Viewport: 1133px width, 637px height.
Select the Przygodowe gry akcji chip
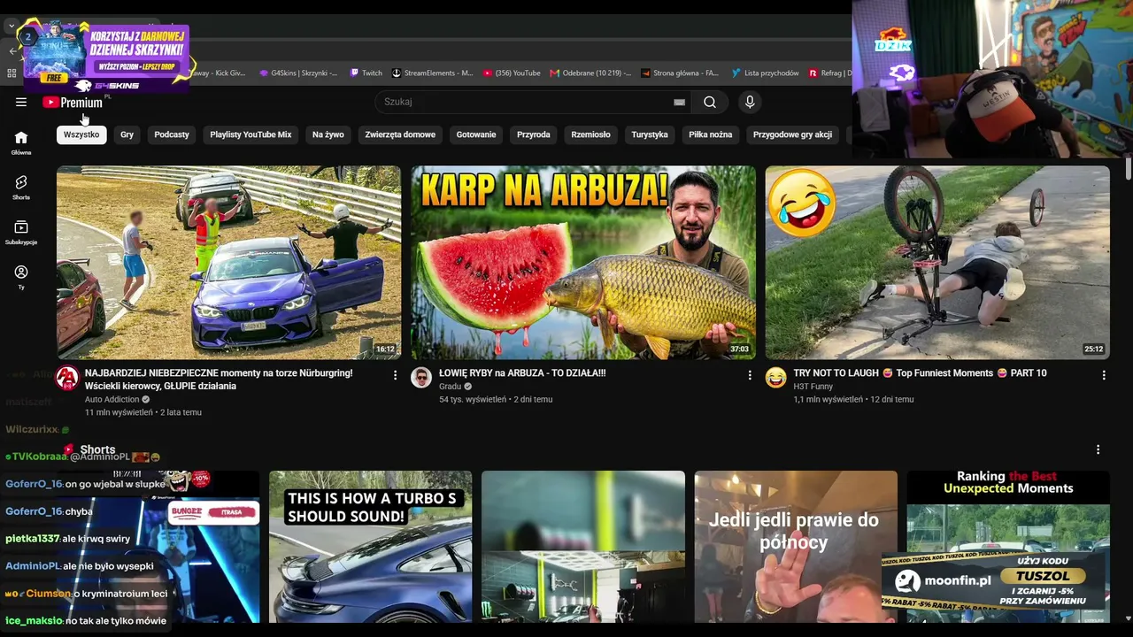tap(793, 134)
